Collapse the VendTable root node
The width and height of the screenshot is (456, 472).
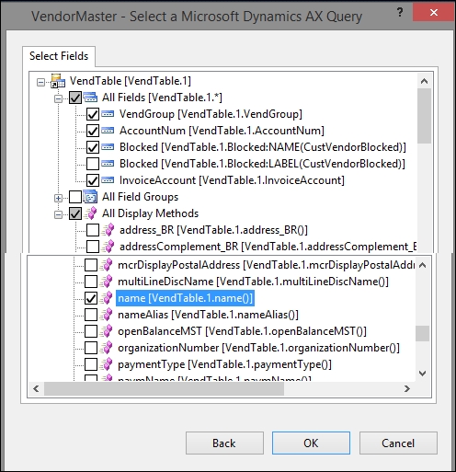coord(40,82)
